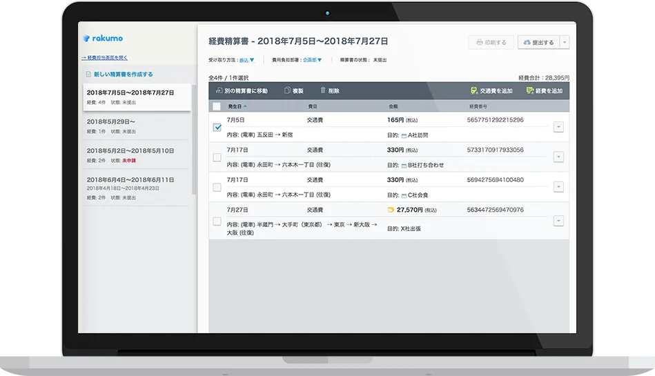Check the B社打ち合わせ row checkbox

click(x=217, y=157)
